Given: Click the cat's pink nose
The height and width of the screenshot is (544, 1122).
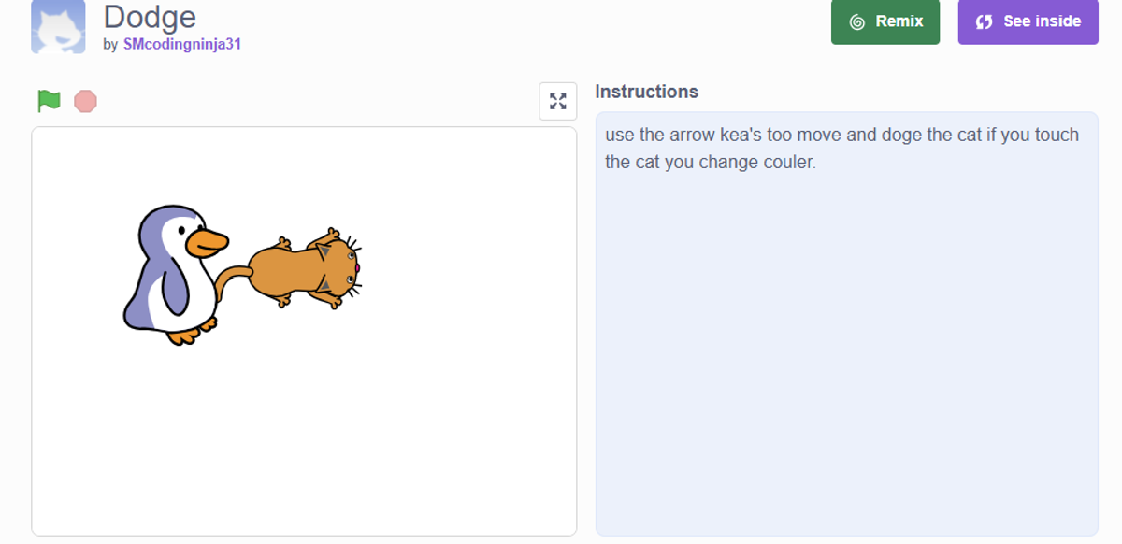Looking at the screenshot, I should tap(356, 269).
